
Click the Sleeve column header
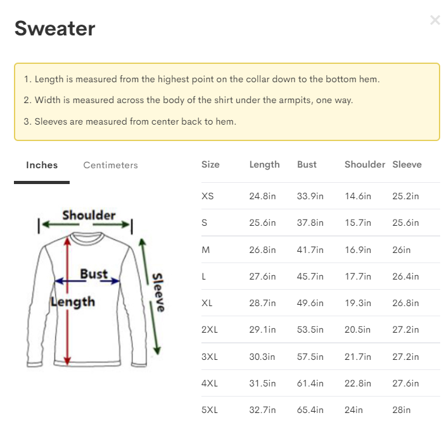(407, 164)
